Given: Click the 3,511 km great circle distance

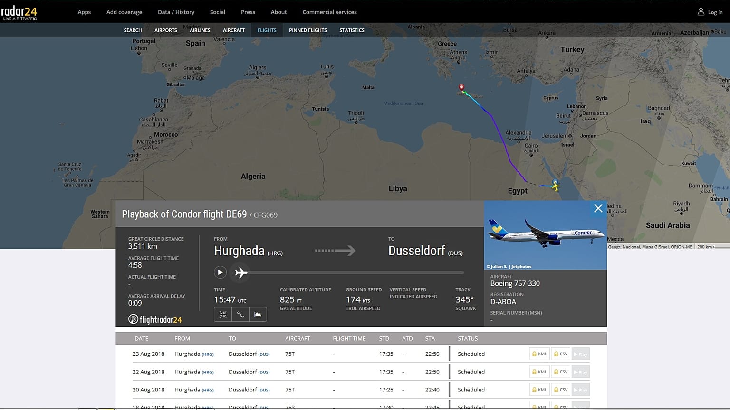Looking at the screenshot, I should tap(142, 246).
